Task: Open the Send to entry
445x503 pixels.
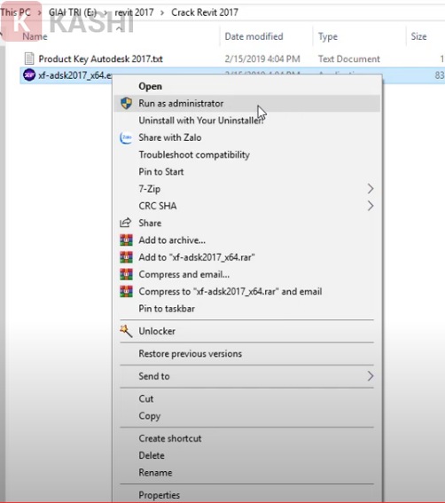Action: click(x=154, y=376)
